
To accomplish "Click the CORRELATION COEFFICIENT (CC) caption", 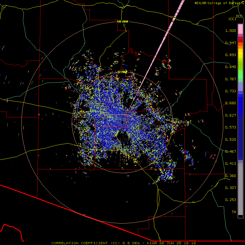I will pyautogui.click(x=86, y=243).
